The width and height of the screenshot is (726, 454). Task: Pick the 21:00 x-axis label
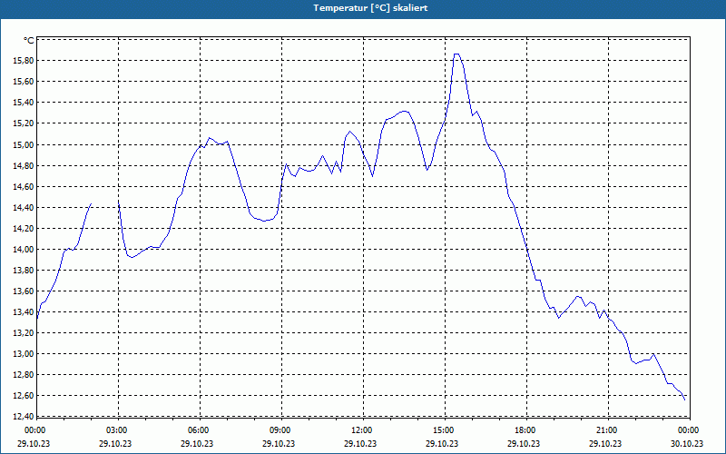click(606, 430)
